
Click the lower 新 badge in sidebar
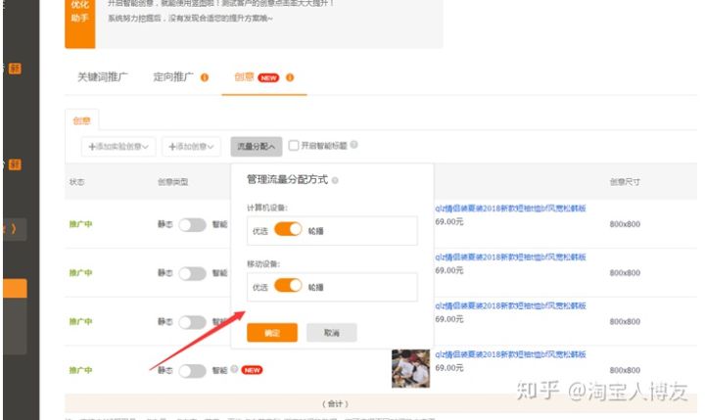pos(15,164)
